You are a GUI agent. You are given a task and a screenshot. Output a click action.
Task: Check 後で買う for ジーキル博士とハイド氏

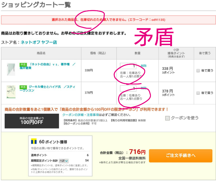[x=198, y=93]
